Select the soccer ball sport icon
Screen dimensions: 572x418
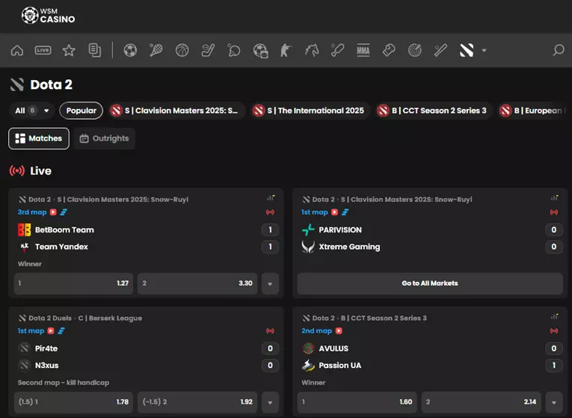pos(130,50)
